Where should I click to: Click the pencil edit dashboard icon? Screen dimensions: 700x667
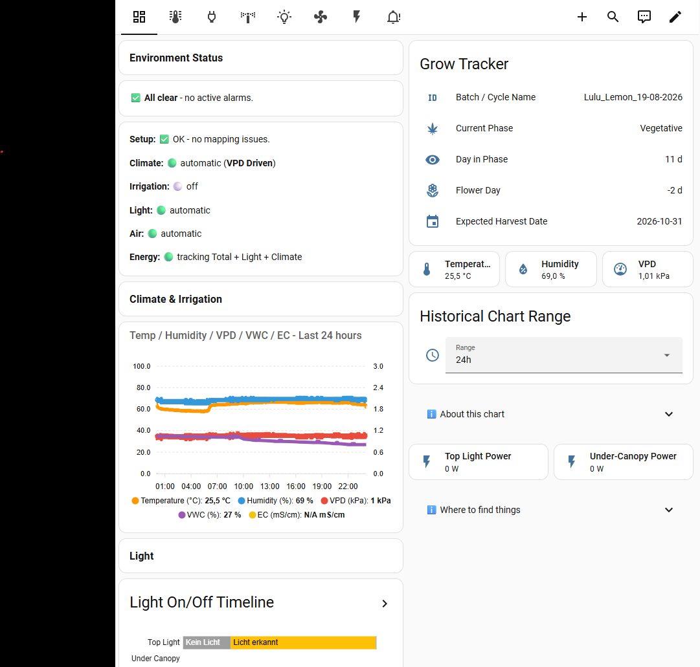675,17
